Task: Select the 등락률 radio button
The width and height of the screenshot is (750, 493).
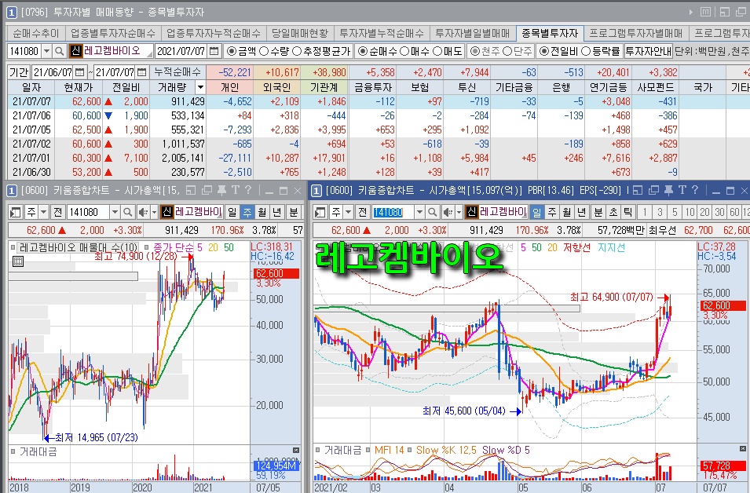Action: (586, 51)
